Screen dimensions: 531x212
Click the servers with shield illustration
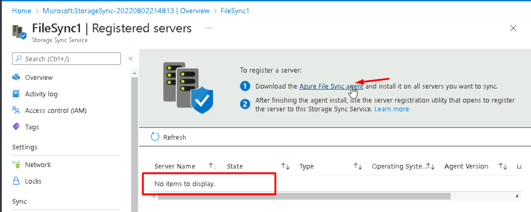188,88
